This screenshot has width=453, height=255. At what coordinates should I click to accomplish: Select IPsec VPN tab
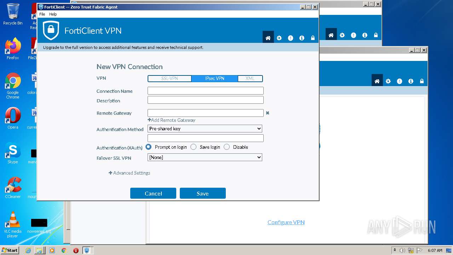click(214, 79)
